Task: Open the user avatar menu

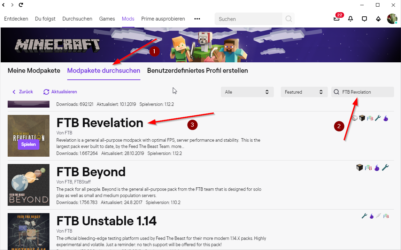Action: [392, 19]
